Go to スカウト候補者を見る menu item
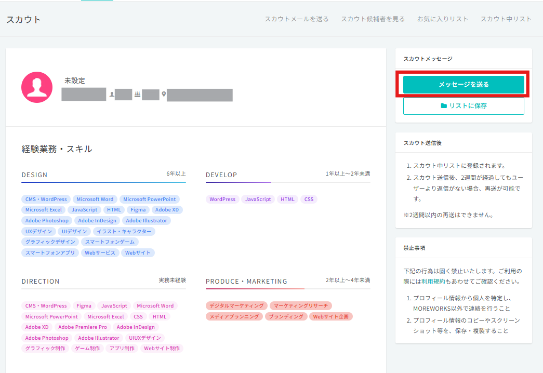Image resolution: width=543 pixels, height=373 pixels. [x=373, y=19]
